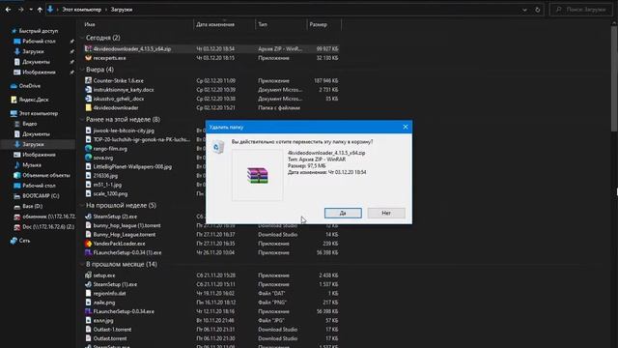The image size is (618, 348).
Task: Select YandexPackLoader.exe icon
Action: [88, 244]
